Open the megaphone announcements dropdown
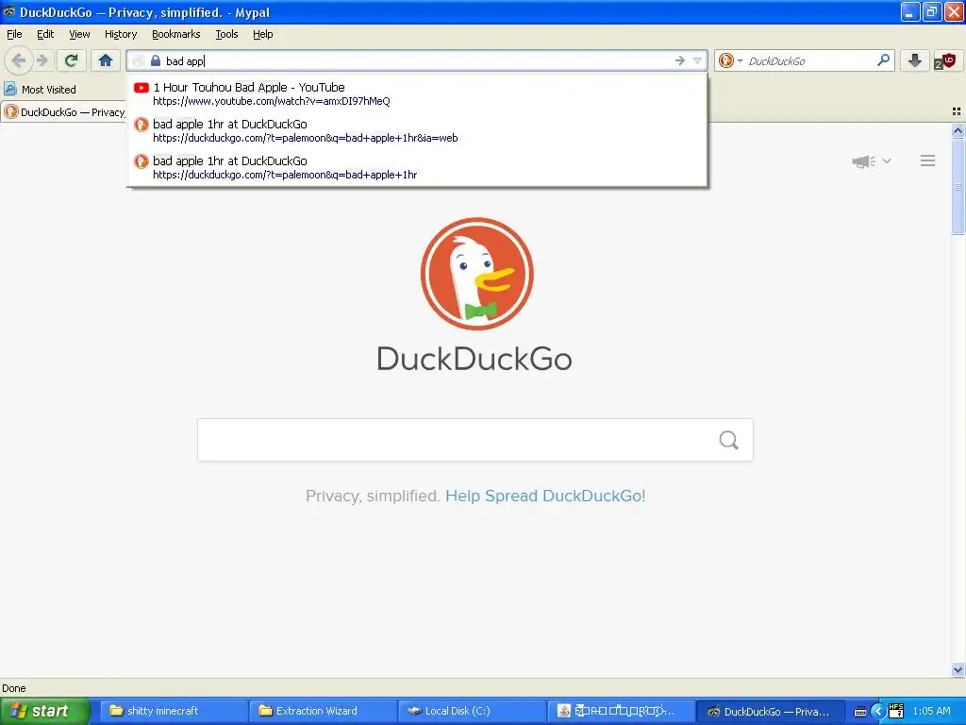 871,160
